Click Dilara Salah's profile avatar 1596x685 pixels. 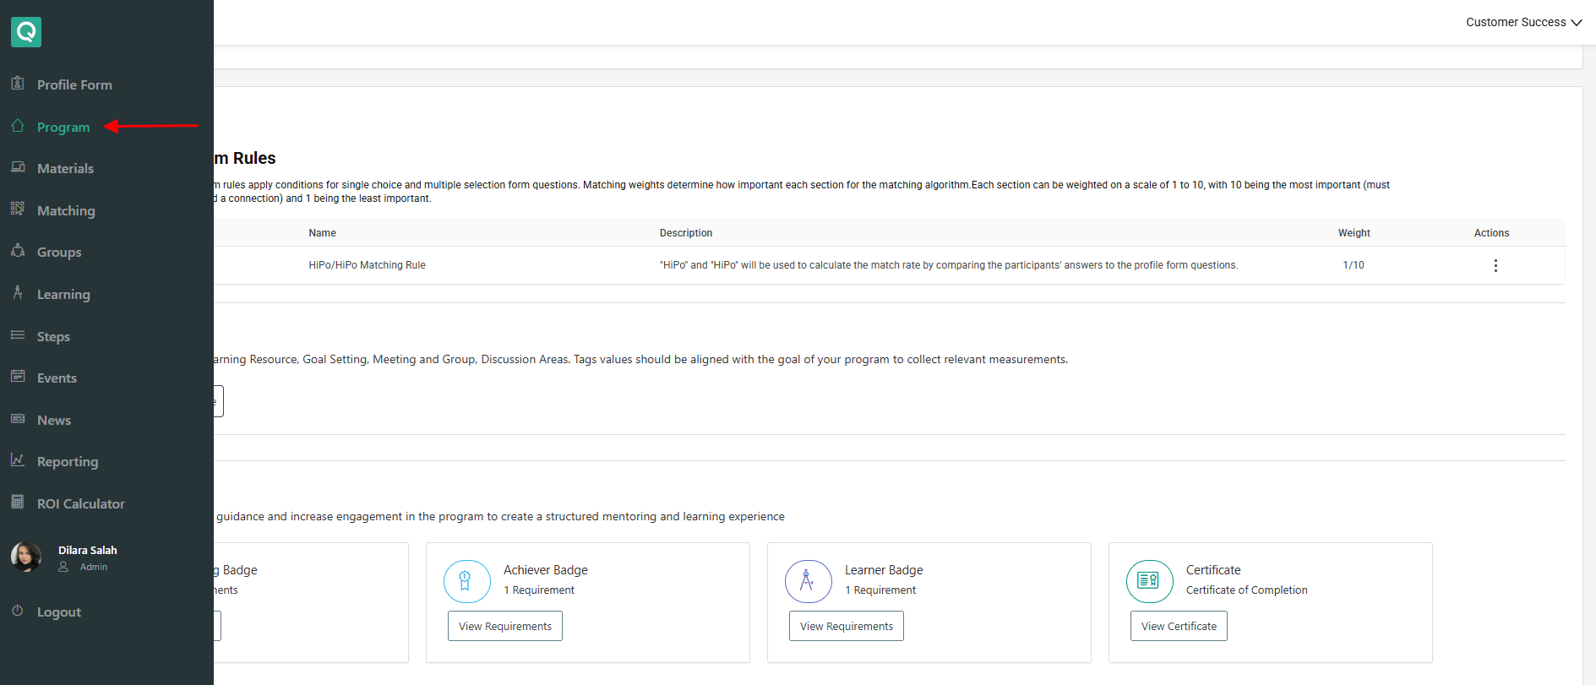[x=26, y=557]
